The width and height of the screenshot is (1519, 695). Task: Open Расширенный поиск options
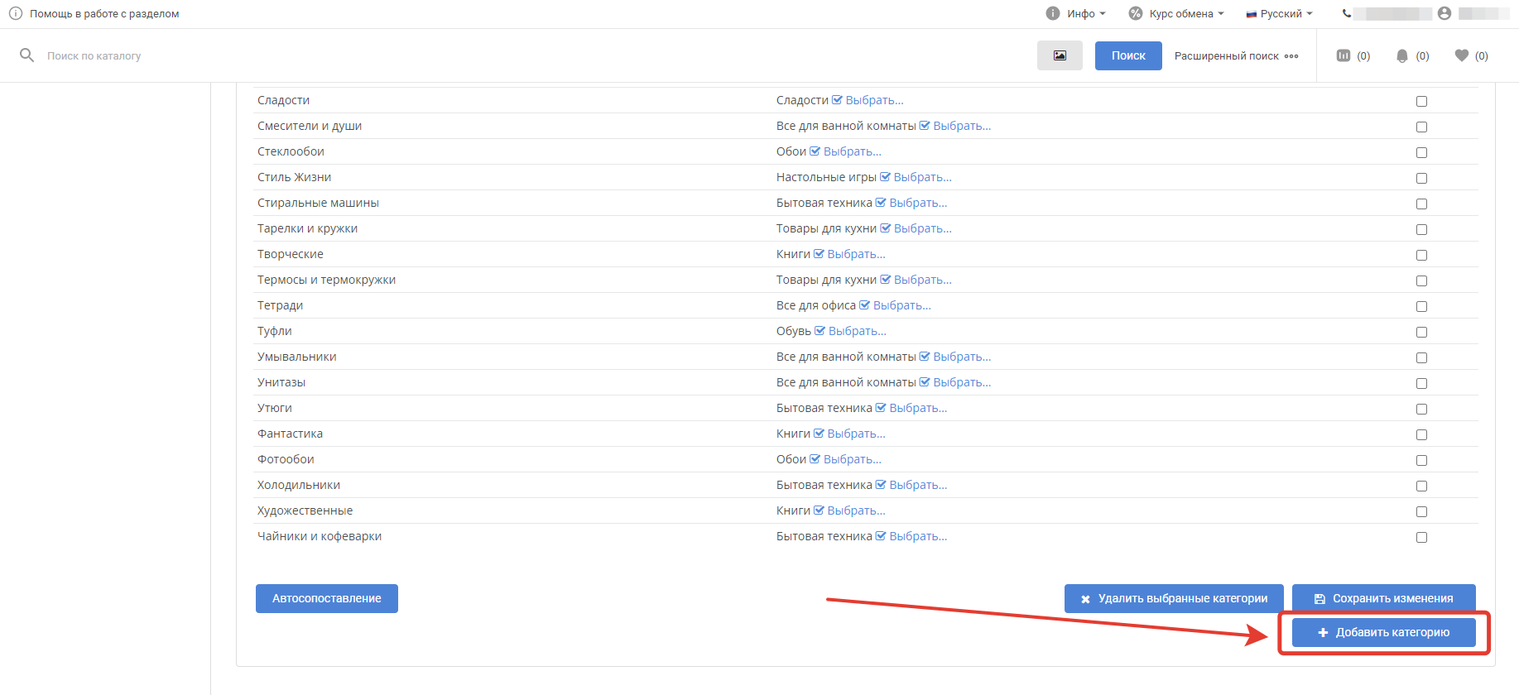(1236, 56)
